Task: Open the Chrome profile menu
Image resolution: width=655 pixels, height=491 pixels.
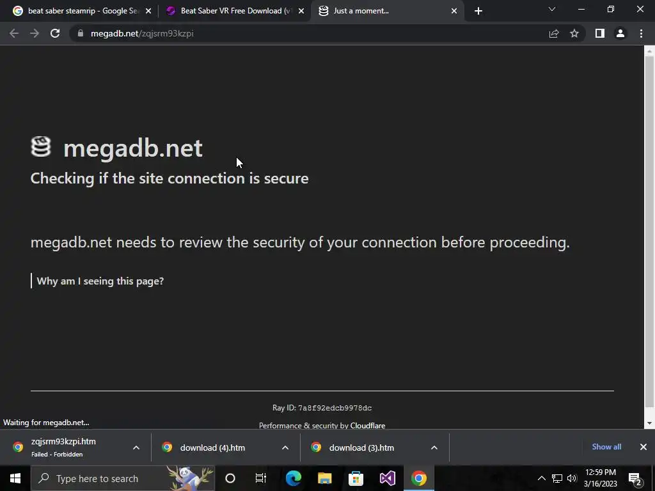Action: tap(620, 33)
